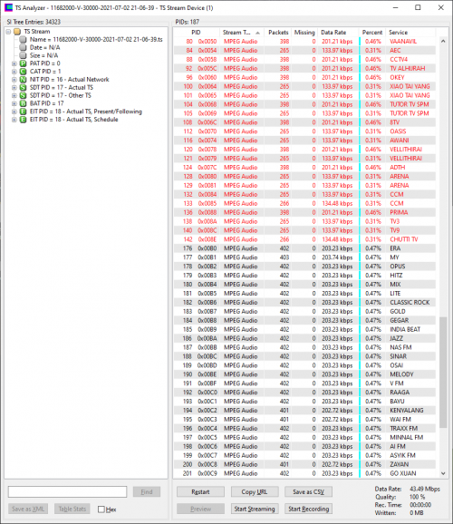The height and width of the screenshot is (524, 453).
Task: Collapse the TS Stream root node
Action: (x=8, y=32)
